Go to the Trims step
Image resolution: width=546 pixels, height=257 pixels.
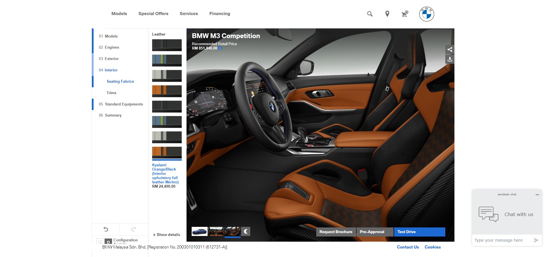[111, 93]
